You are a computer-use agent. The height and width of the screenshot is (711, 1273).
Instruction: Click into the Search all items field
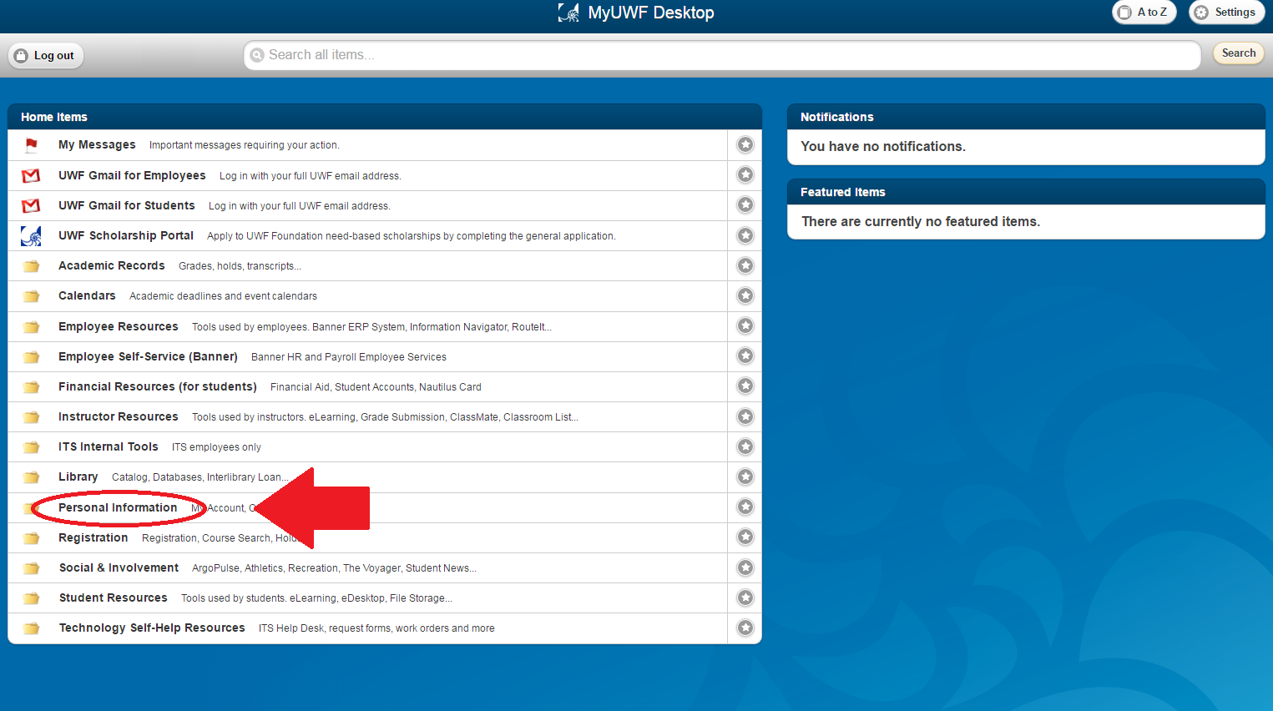point(722,55)
